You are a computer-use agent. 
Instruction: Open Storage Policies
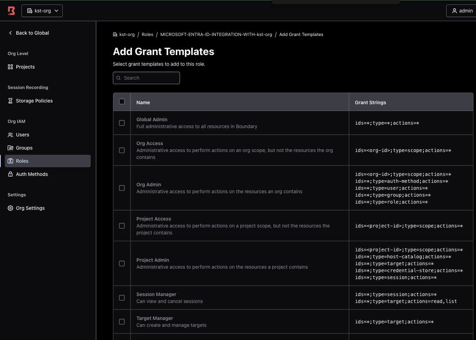[48, 101]
